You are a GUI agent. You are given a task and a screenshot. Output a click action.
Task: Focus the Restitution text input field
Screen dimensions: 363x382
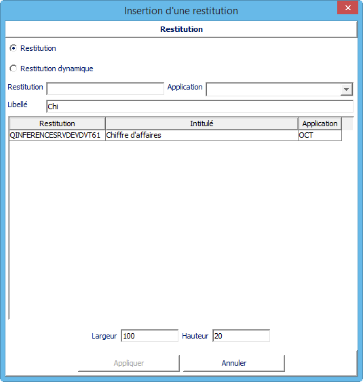pos(105,89)
